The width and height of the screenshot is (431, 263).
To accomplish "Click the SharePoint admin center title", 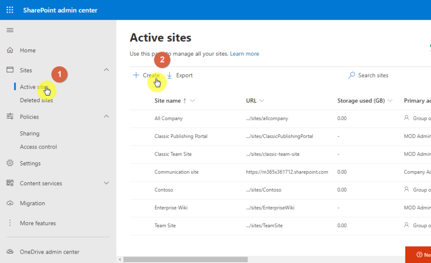I will click(x=60, y=10).
